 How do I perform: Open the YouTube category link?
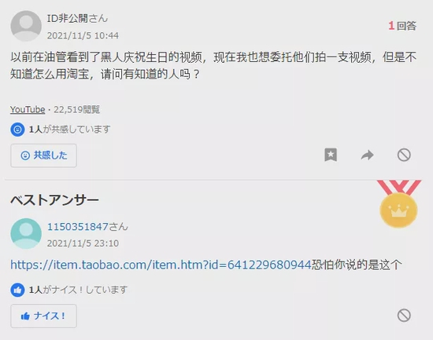pos(28,109)
